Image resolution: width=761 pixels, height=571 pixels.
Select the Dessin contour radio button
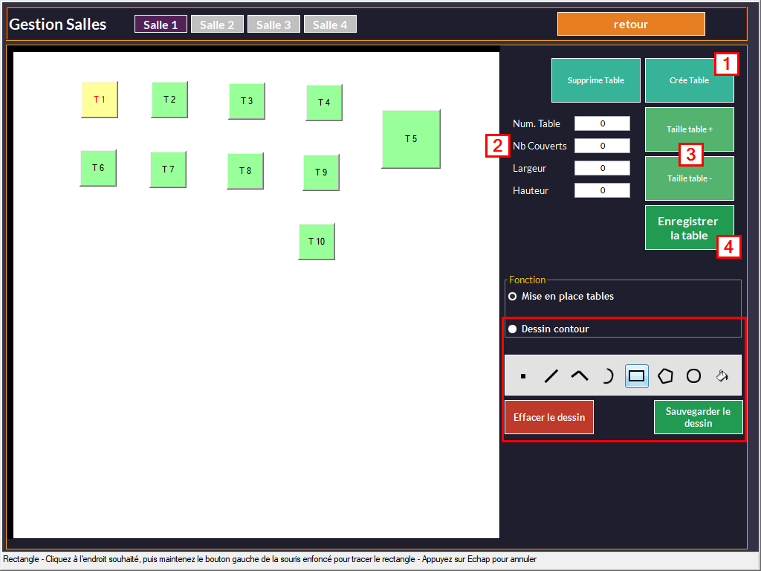(x=513, y=329)
